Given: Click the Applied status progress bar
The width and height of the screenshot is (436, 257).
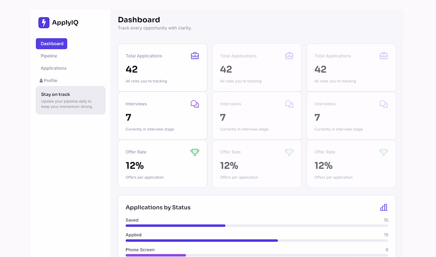Looking at the screenshot, I should click(x=257, y=240).
